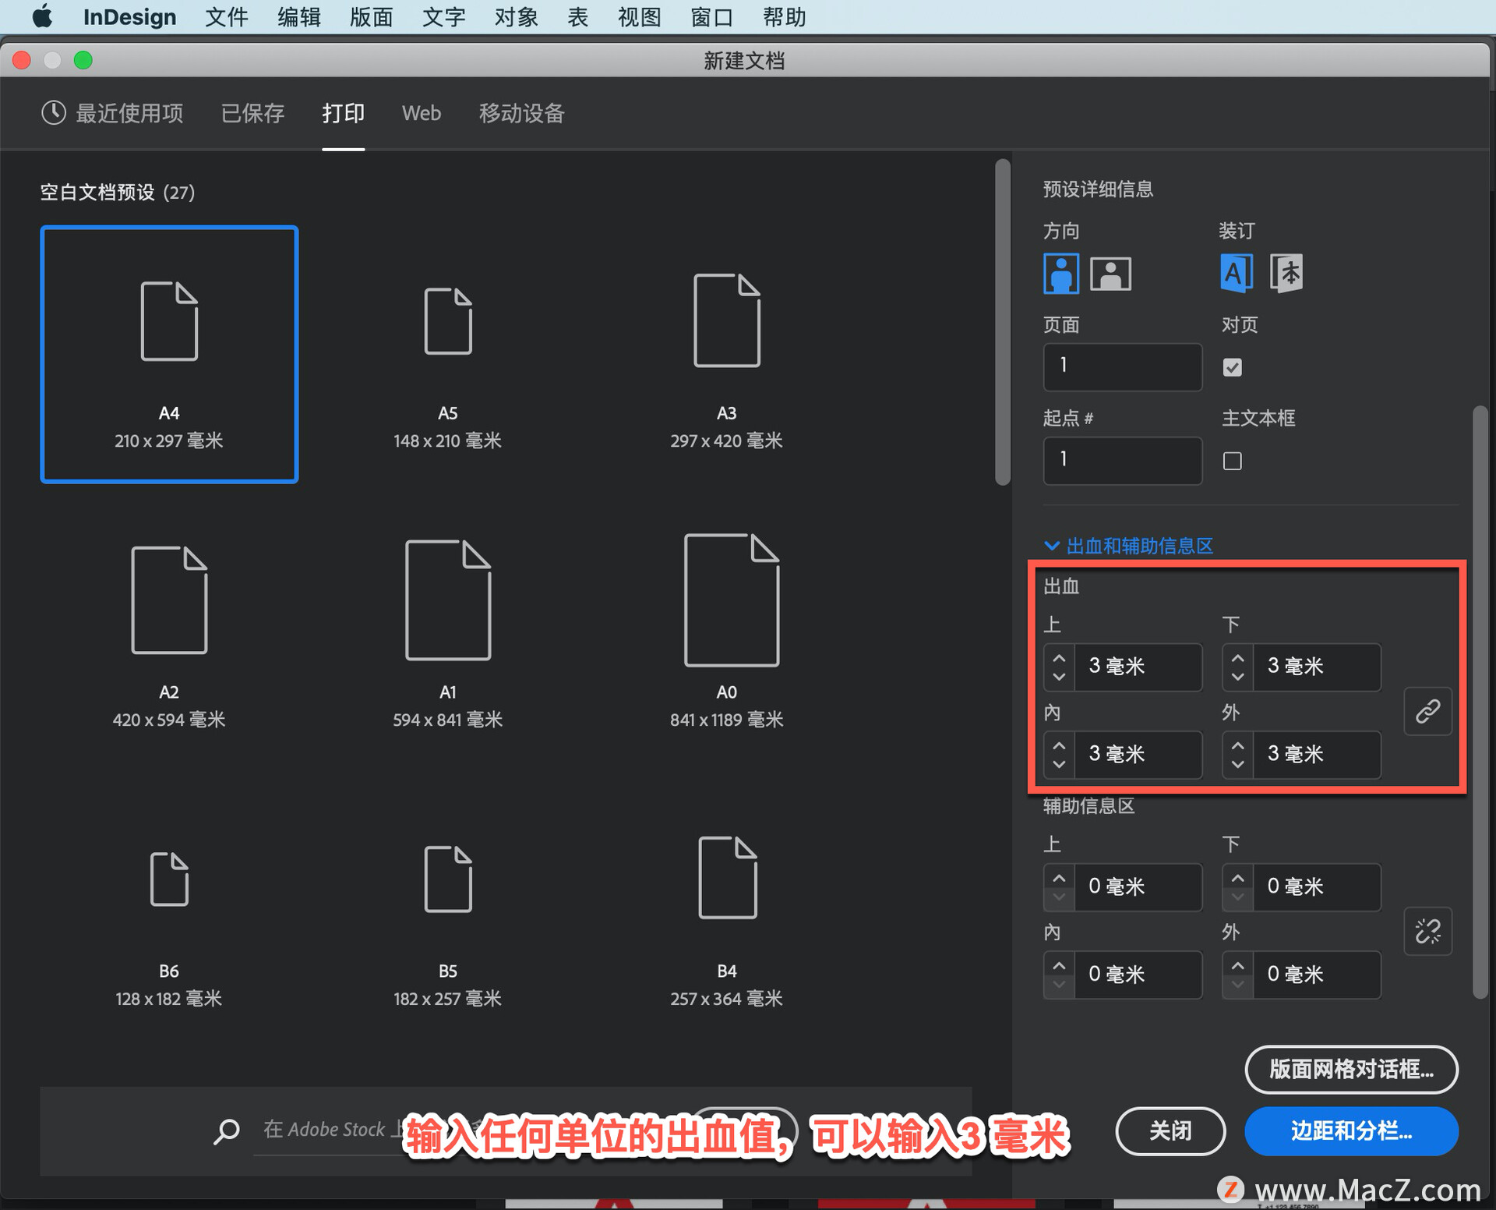This screenshot has width=1496, height=1210.
Task: Increase slug 内 value with up arrow
Action: coord(1059,965)
